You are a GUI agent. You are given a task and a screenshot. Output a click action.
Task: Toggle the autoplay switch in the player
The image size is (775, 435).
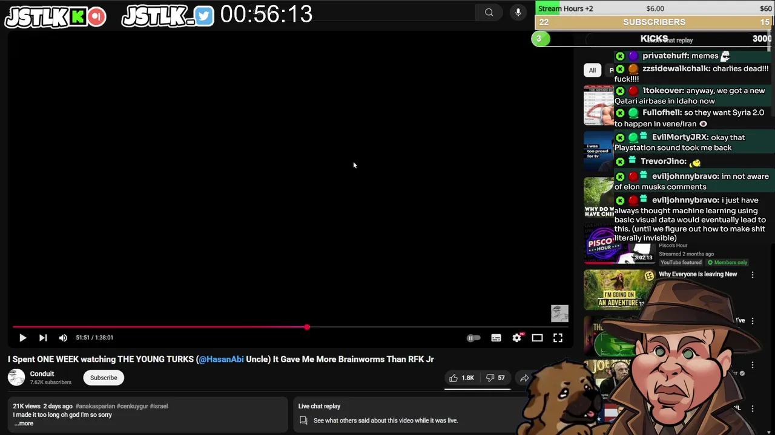pyautogui.click(x=473, y=338)
